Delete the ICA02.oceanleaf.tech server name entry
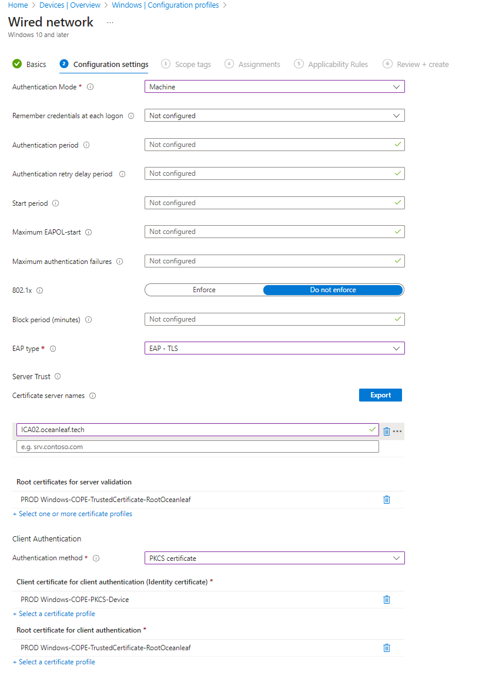489x679 pixels. coord(387,431)
